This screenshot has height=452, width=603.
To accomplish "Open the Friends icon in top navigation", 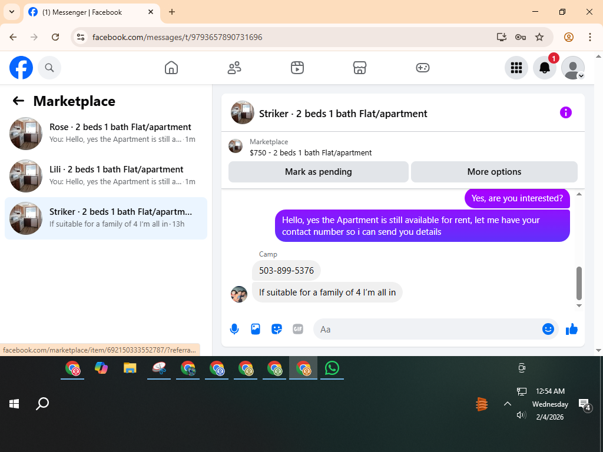I will (234, 68).
